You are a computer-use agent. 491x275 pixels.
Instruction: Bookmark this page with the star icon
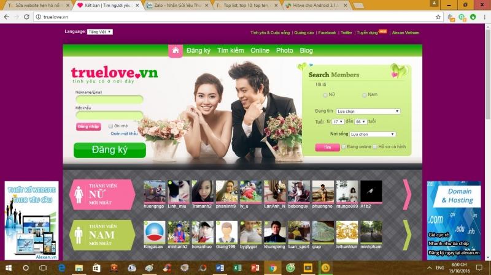(438, 17)
